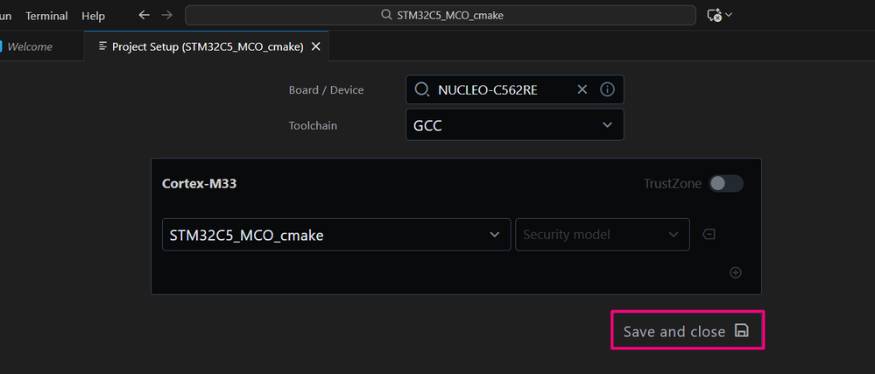This screenshot has height=374, width=875.
Task: Clear the NUCLEO-C562RE board selection
Action: click(582, 89)
